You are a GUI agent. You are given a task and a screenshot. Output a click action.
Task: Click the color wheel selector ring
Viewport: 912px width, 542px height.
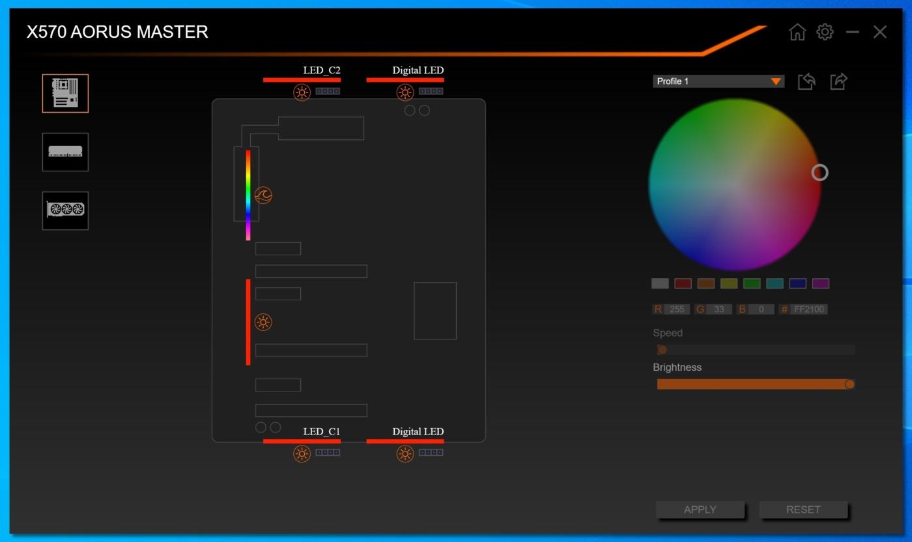pos(819,173)
